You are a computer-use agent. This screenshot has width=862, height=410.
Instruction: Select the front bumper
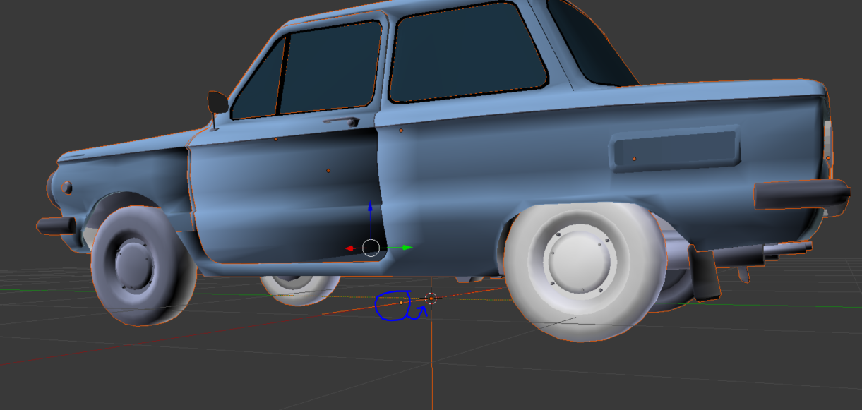click(56, 226)
